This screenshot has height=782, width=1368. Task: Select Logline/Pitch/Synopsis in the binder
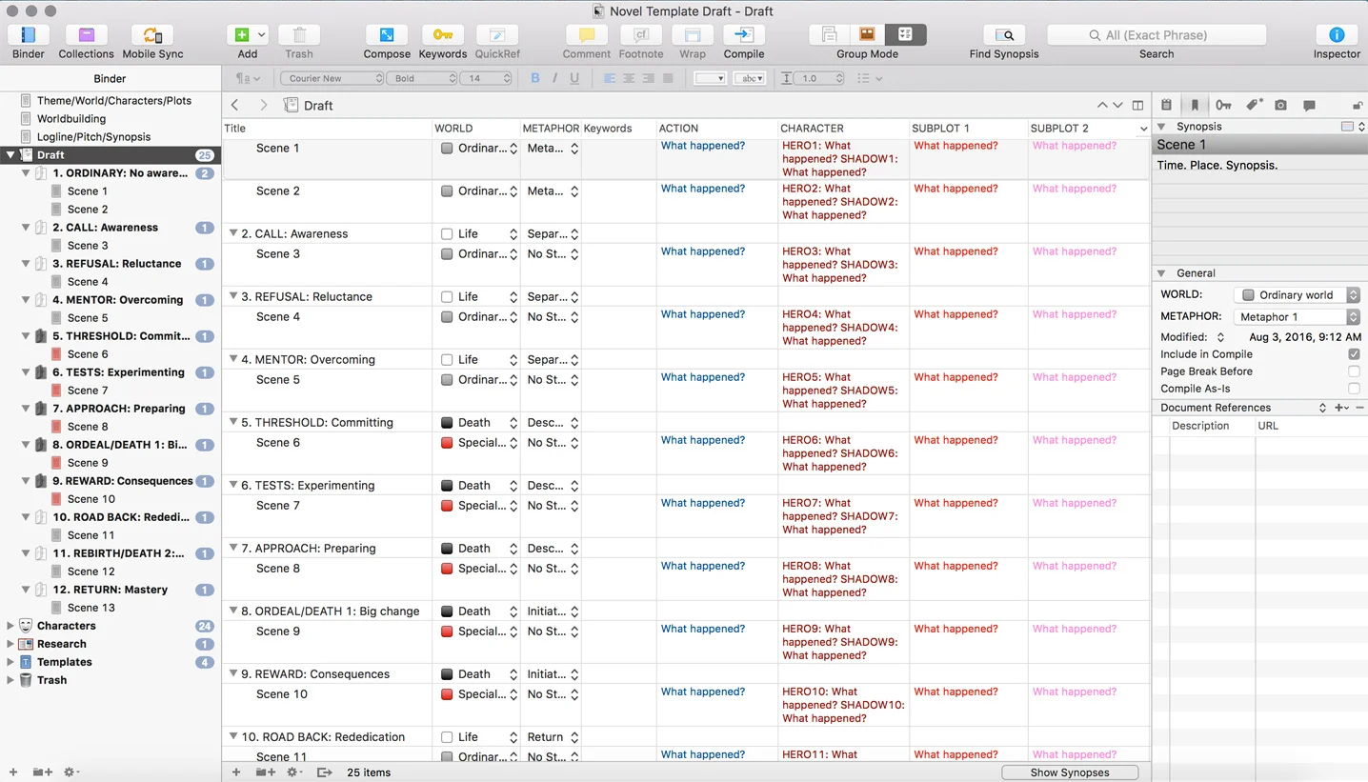[x=93, y=137]
